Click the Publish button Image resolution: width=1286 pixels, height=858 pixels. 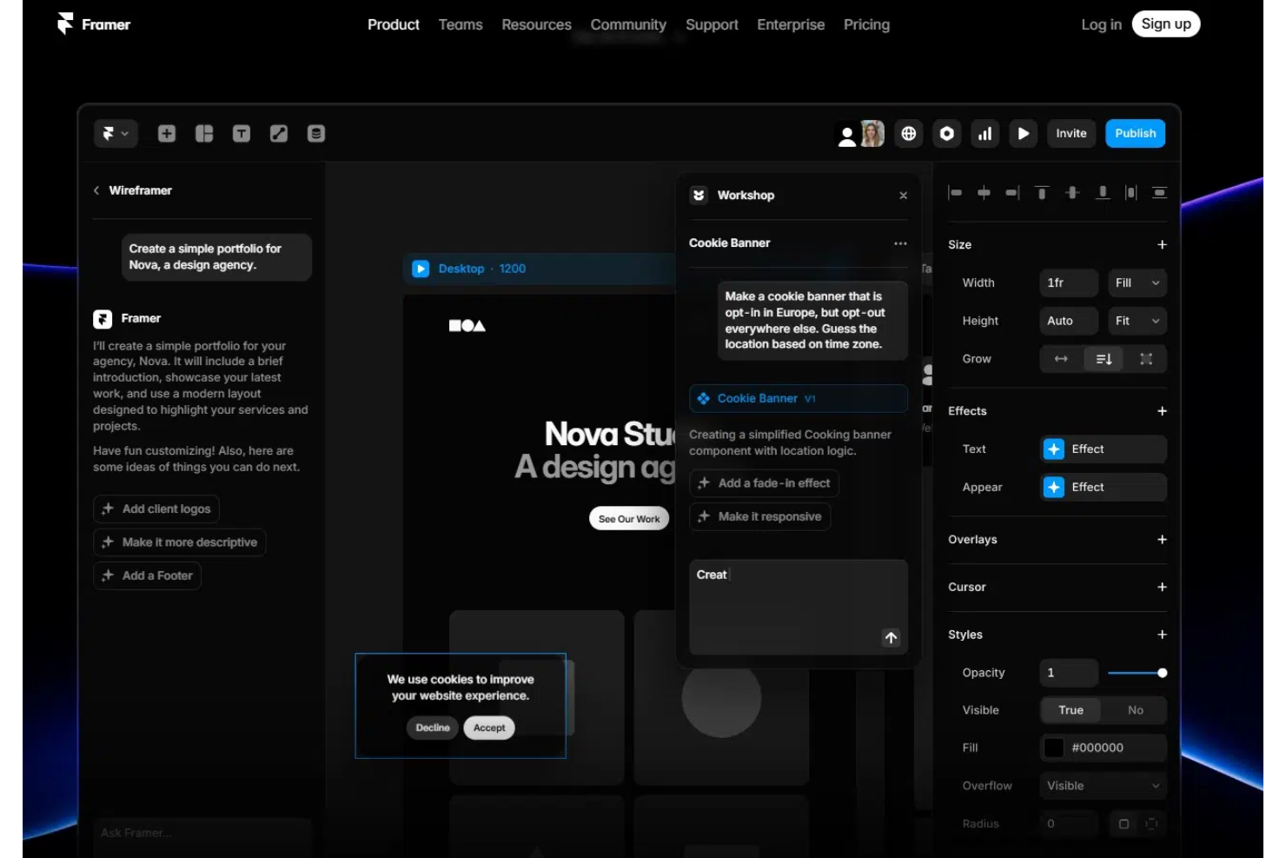[x=1136, y=133]
